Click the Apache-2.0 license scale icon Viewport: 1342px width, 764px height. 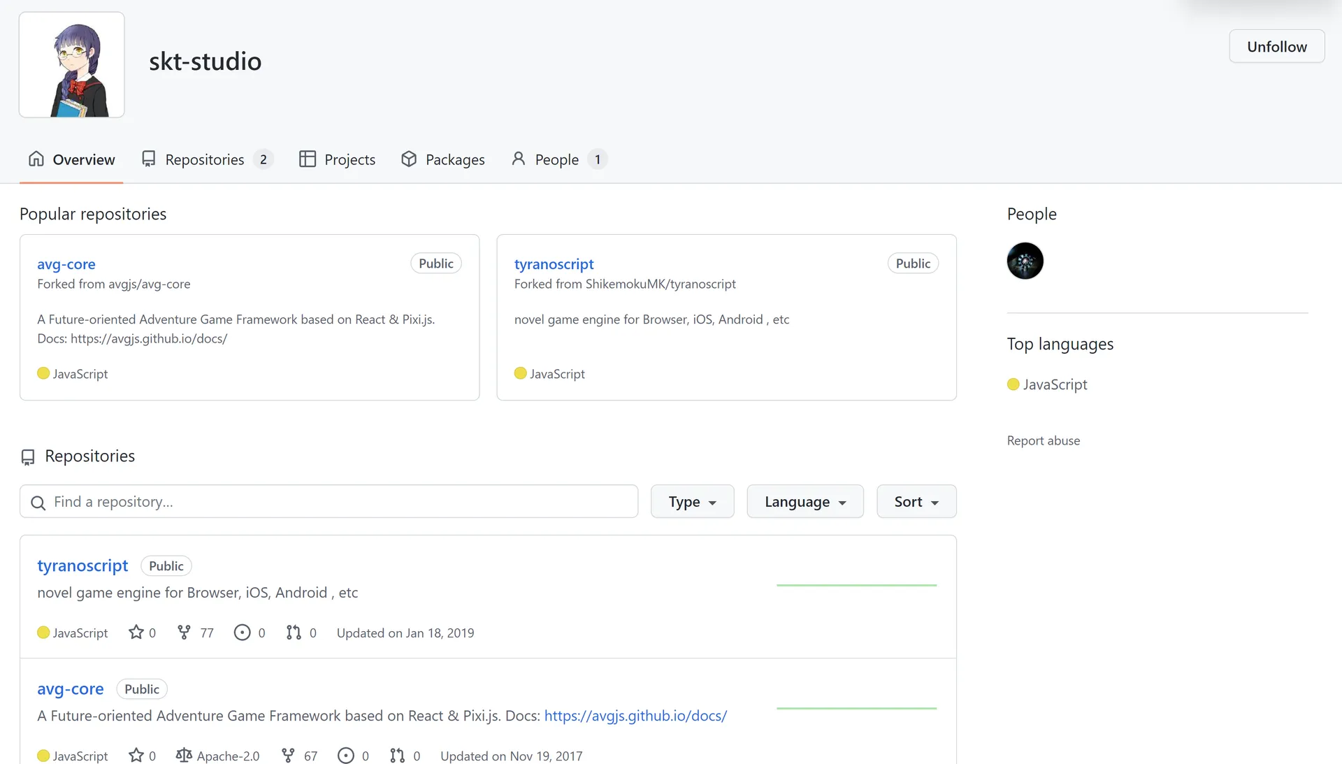point(184,756)
